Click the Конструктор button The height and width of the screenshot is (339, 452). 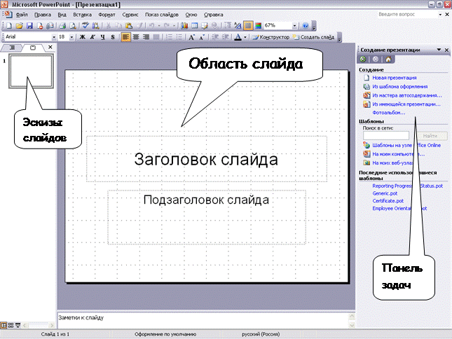tap(270, 37)
